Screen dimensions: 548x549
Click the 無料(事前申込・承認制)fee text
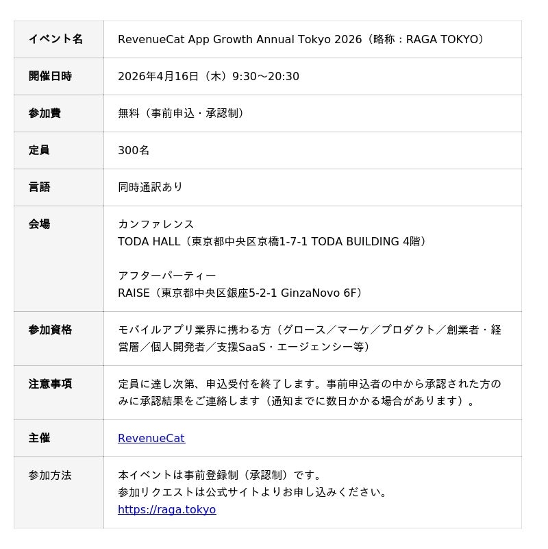pos(182,113)
